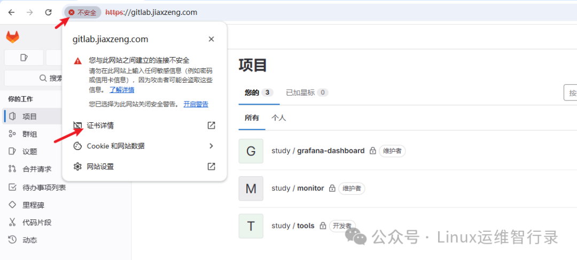
Task: Click the 你的工作 sidebar heading
Action: (x=21, y=99)
